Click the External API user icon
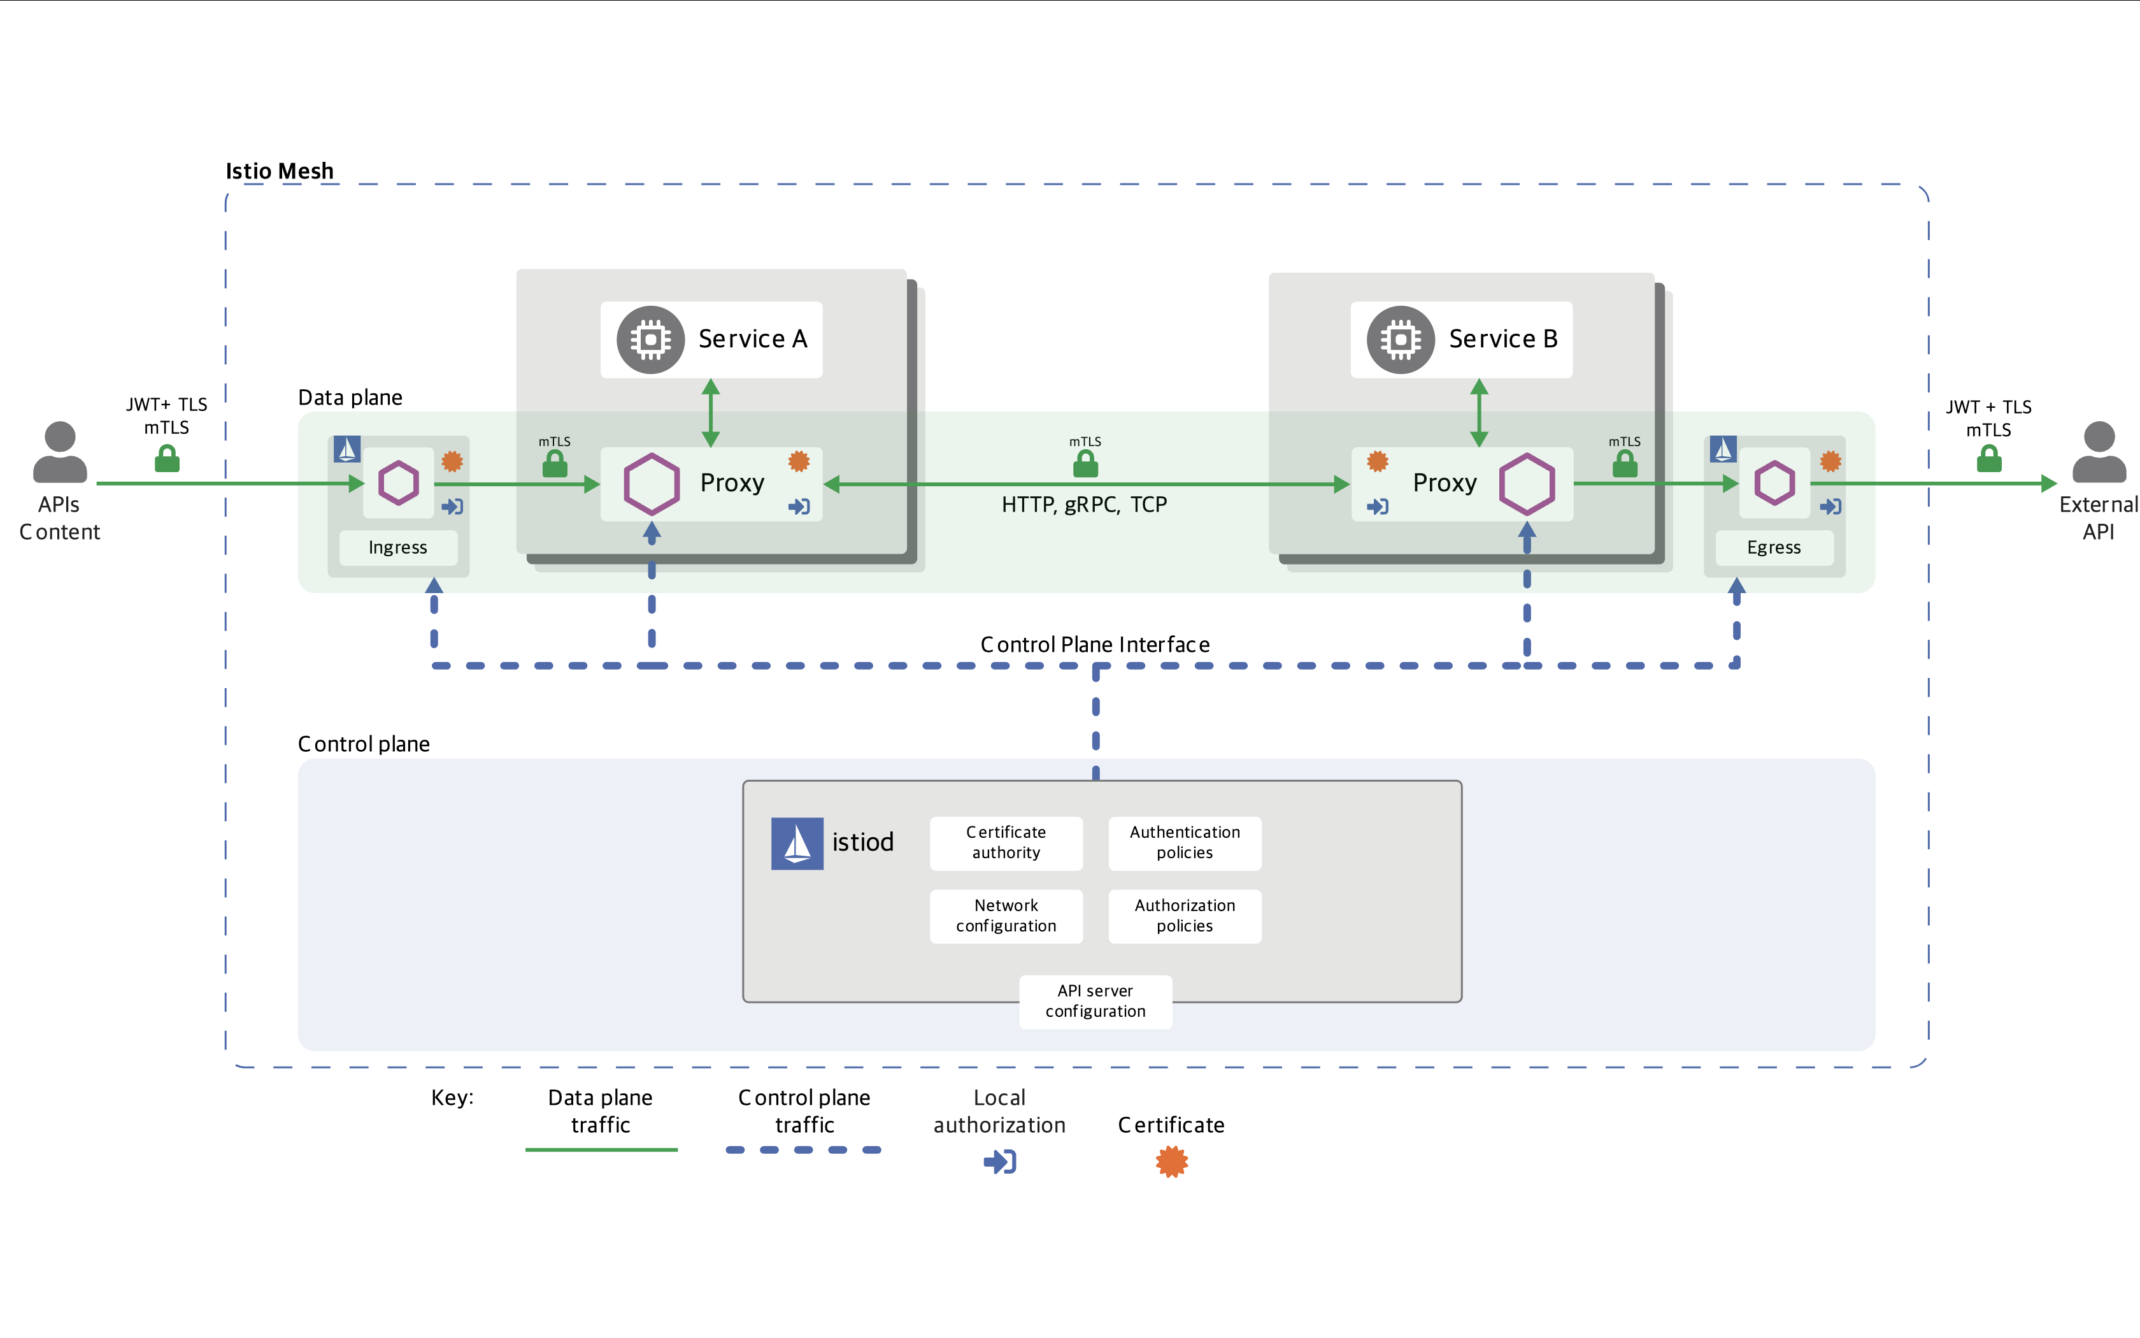This screenshot has height=1338, width=2140. click(2099, 452)
